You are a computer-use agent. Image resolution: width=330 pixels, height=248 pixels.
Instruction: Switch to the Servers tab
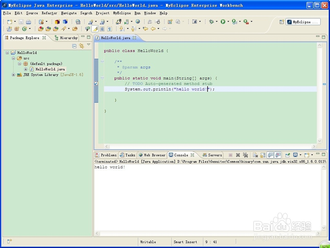click(212, 155)
